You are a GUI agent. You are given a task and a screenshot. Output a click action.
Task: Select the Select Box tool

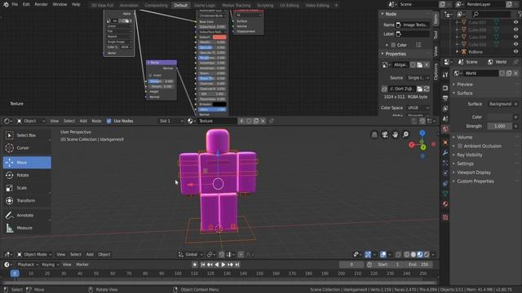[x=27, y=135]
